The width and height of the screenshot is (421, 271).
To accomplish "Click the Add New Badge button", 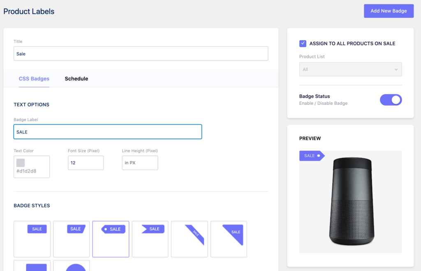I will tap(388, 11).
